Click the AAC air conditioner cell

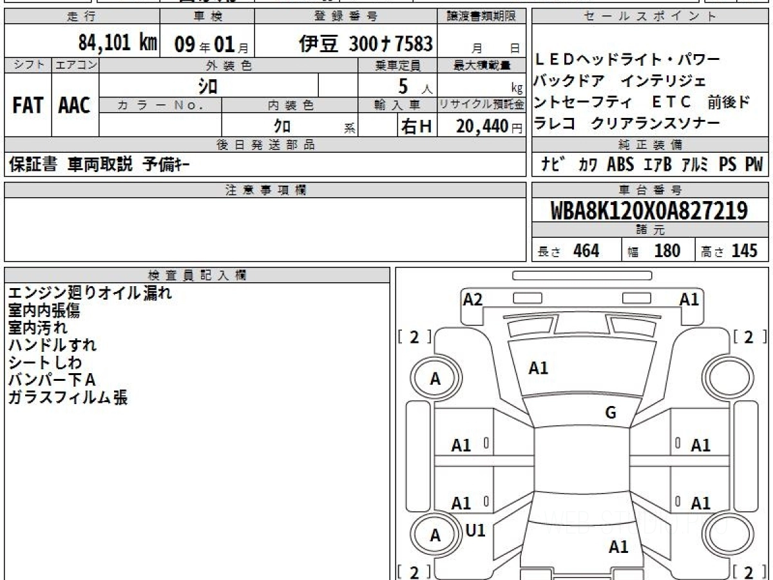pos(75,106)
